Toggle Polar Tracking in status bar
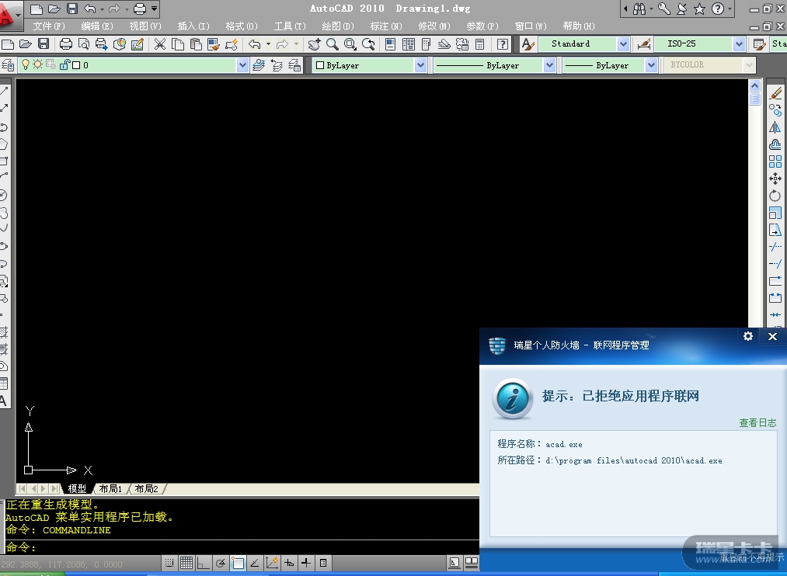This screenshot has width=787, height=576. [x=221, y=563]
